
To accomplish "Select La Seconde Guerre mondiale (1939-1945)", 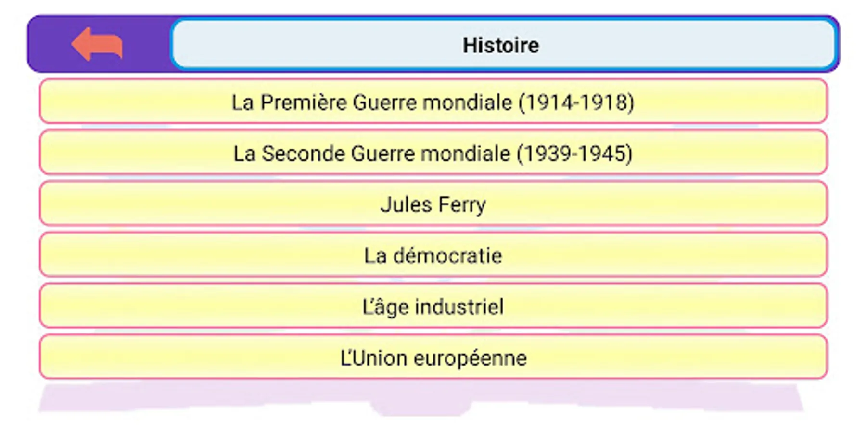I will pyautogui.click(x=433, y=153).
